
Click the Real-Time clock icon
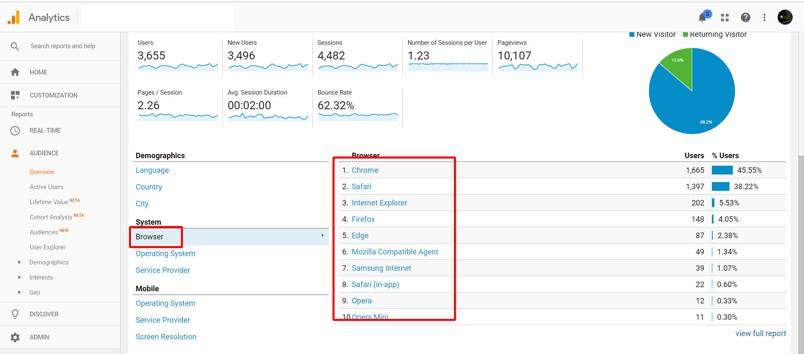[x=15, y=131]
